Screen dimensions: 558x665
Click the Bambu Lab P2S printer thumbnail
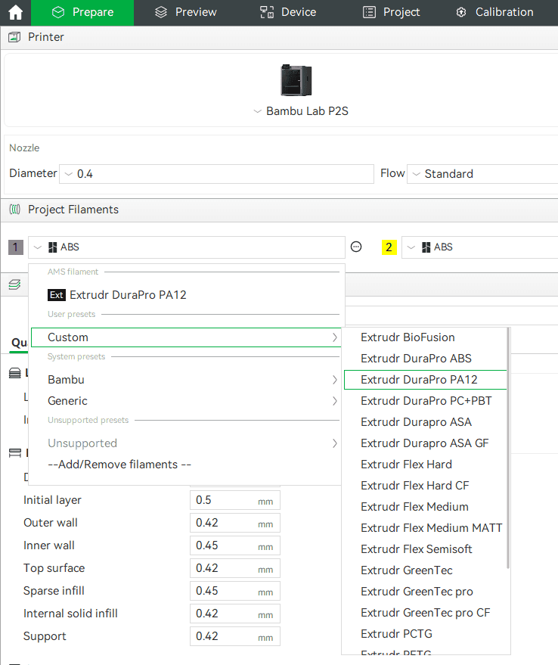(x=296, y=80)
